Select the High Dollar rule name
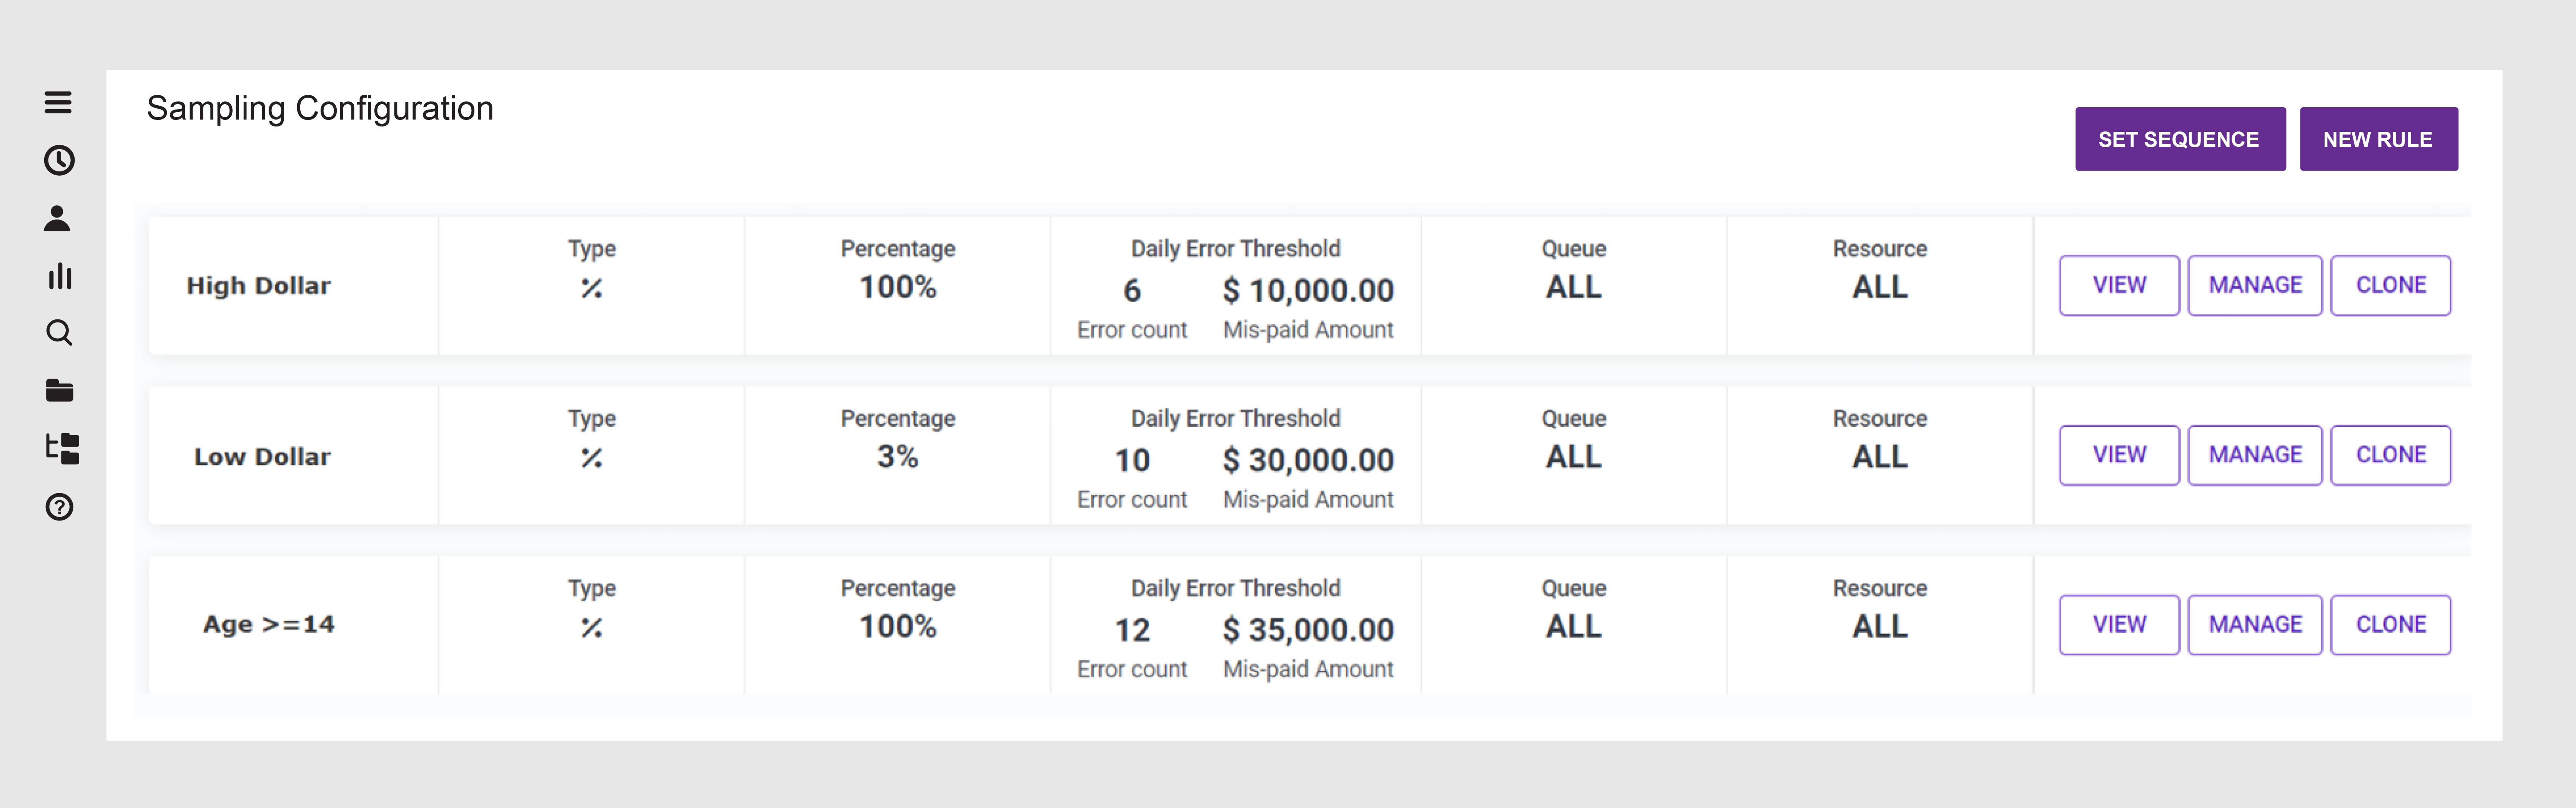The height and width of the screenshot is (808, 2576). click(x=259, y=286)
